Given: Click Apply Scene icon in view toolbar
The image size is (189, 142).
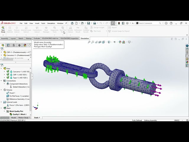Looking at the screenshot, I should (123, 42).
